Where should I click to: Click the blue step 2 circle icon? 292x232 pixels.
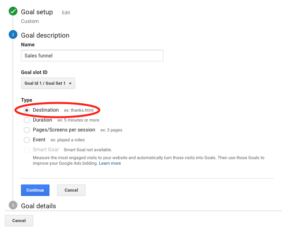click(x=13, y=35)
